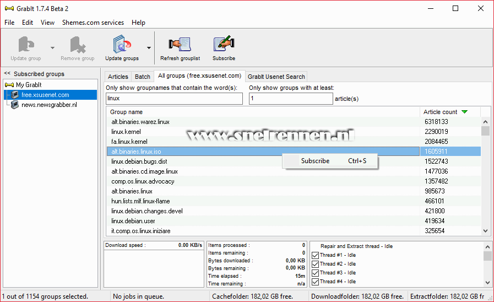This screenshot has width=494, height=302.
Task: Click the Cachefolder free space status entry
Action: (252, 296)
